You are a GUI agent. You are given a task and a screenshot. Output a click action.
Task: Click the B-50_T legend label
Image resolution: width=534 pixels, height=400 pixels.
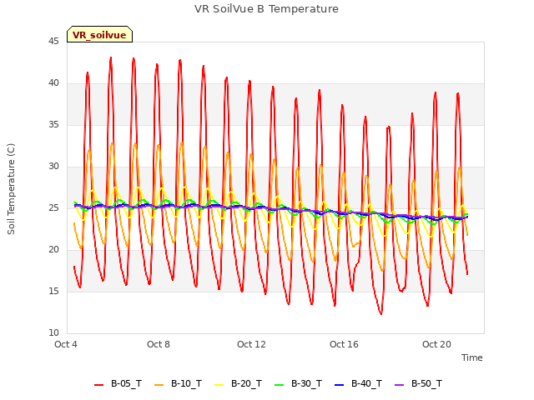click(426, 383)
